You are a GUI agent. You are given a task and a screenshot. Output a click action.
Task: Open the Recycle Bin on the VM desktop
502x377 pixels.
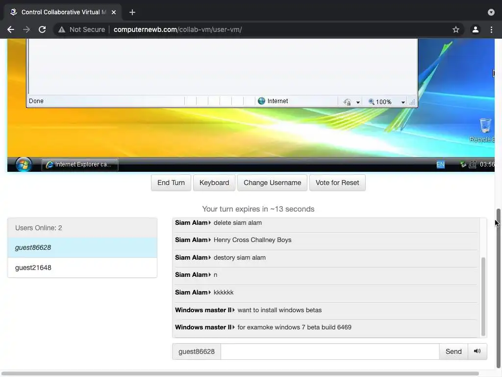485,130
